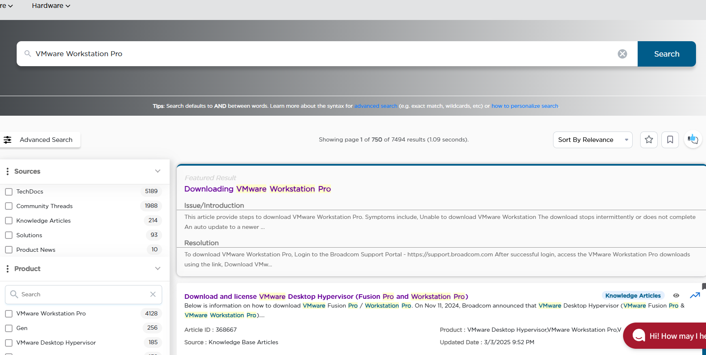Click the trending arrow icon on result
The image size is (706, 355).
click(695, 295)
